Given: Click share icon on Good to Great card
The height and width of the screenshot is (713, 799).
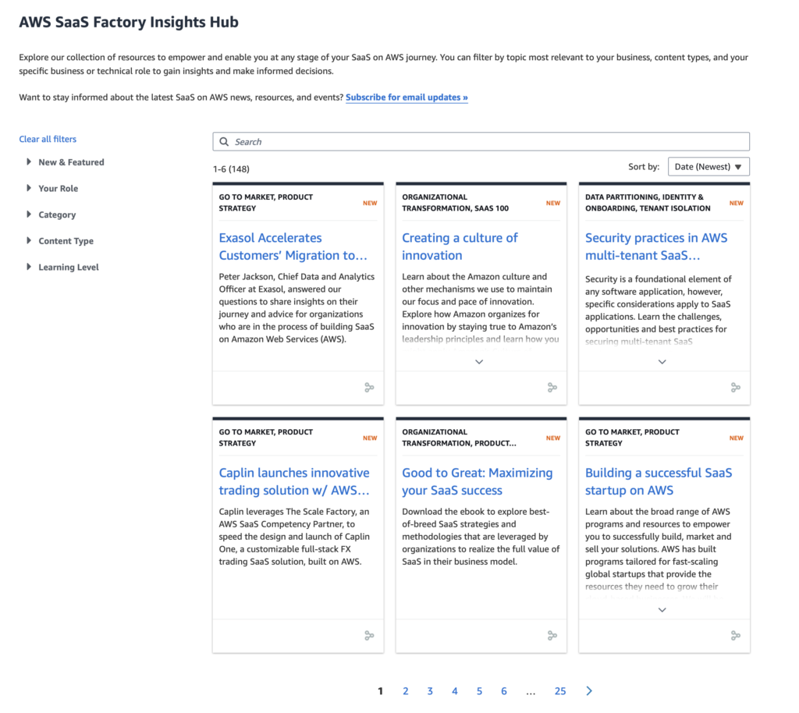Looking at the screenshot, I should [552, 636].
